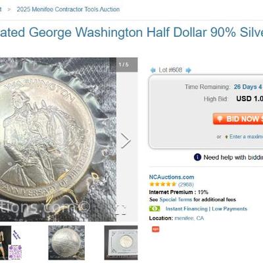
Task: Click the five-star seller rating
Action: 162,184
